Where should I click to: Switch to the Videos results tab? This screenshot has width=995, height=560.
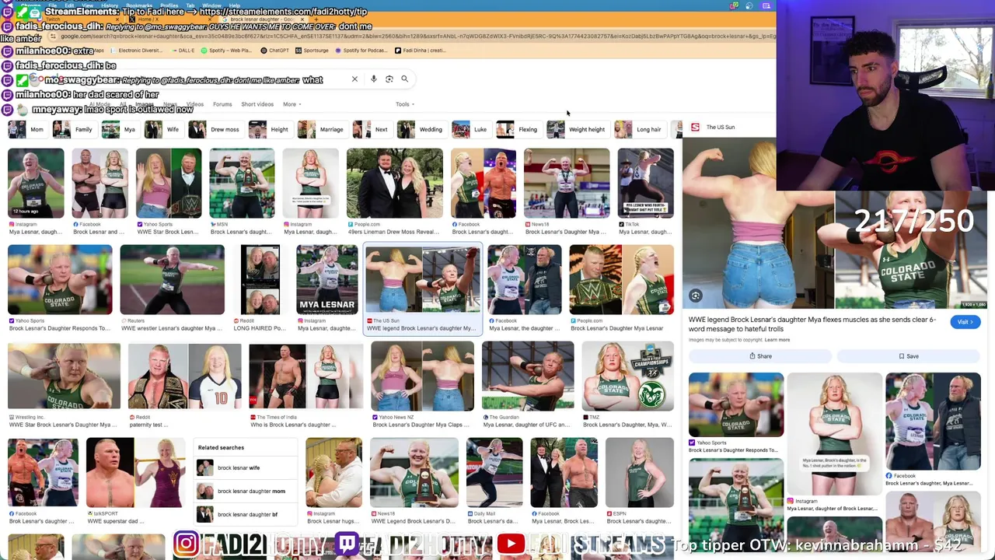point(195,104)
